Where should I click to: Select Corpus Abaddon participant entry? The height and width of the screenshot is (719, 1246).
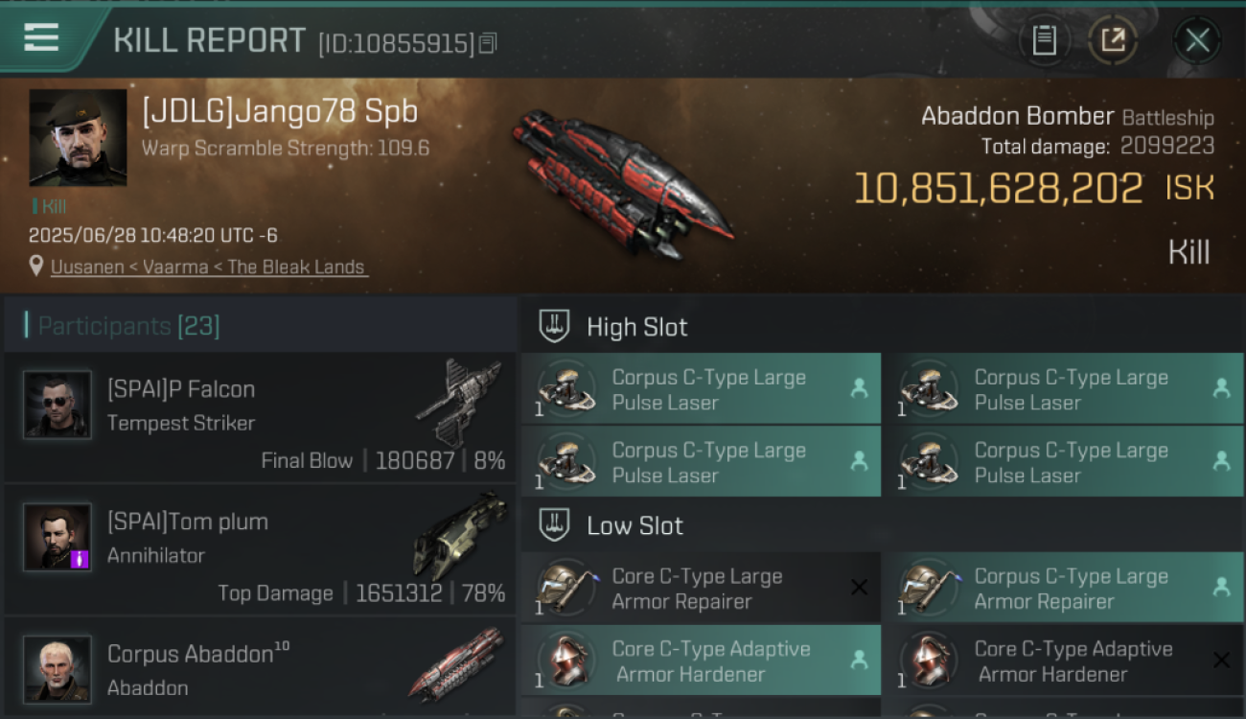coord(259,668)
